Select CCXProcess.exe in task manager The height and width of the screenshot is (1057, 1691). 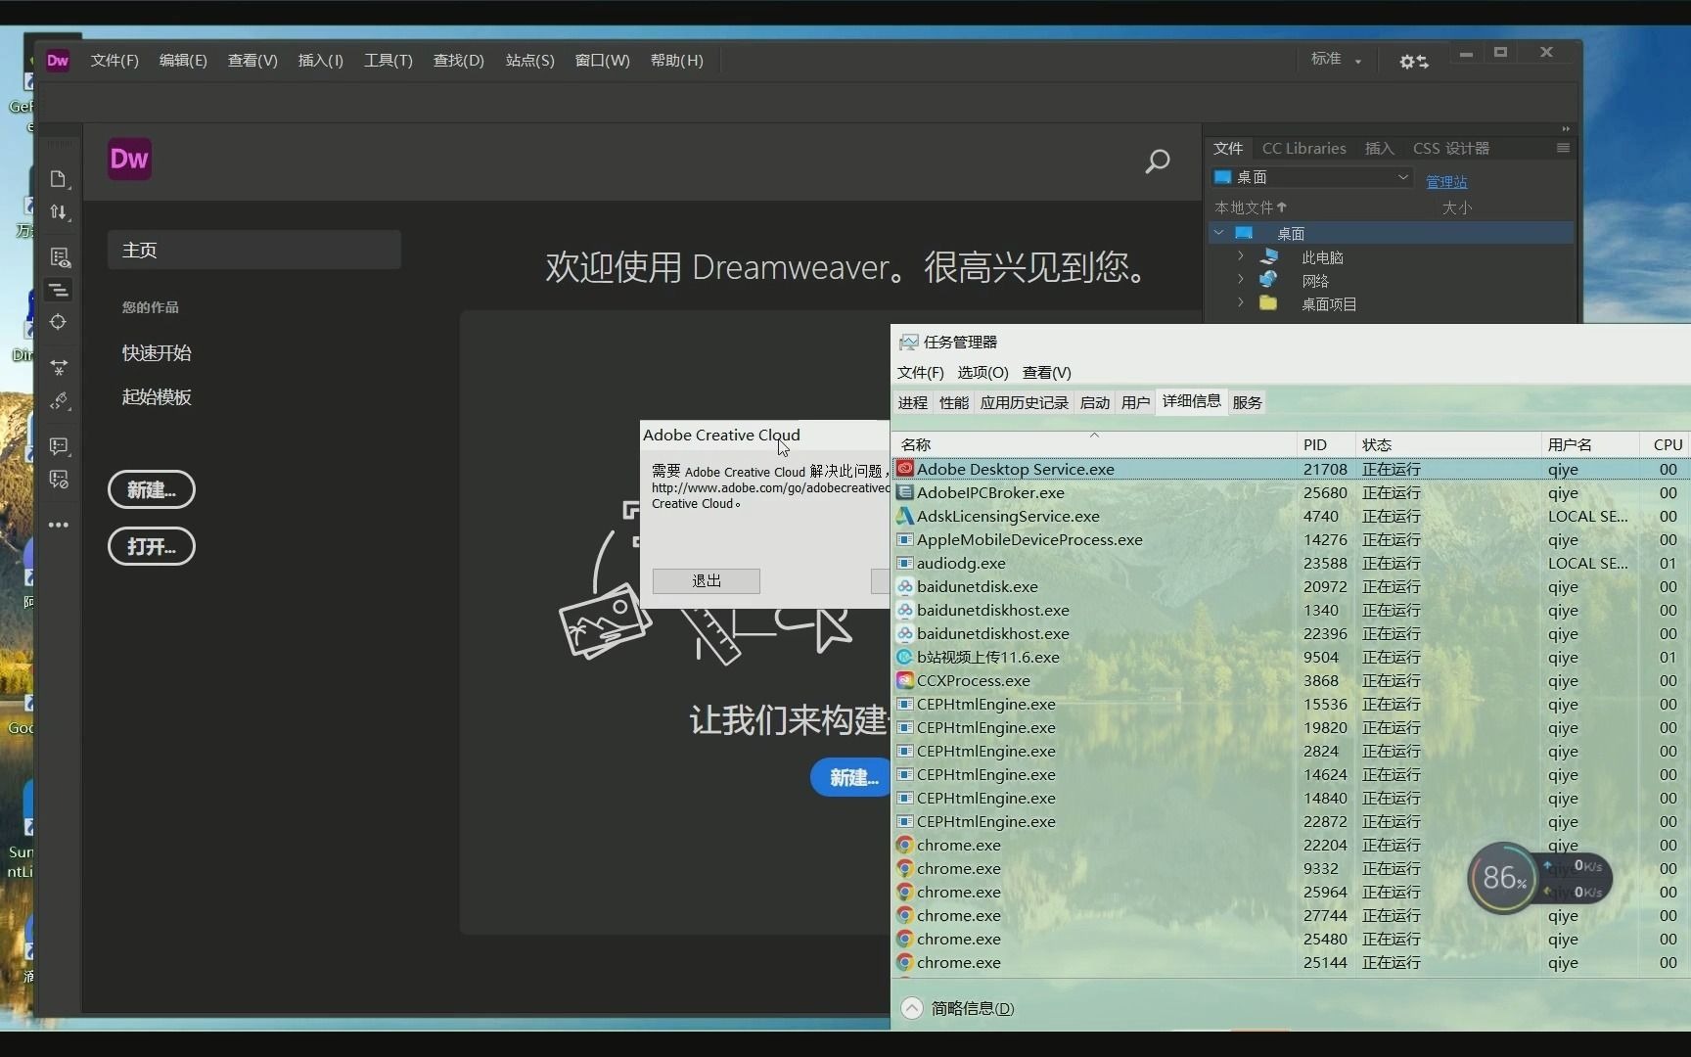point(1291,680)
